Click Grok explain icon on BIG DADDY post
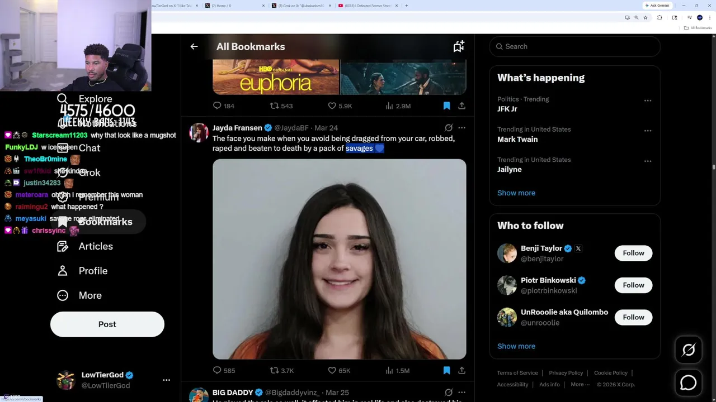716x402 pixels. click(x=449, y=393)
